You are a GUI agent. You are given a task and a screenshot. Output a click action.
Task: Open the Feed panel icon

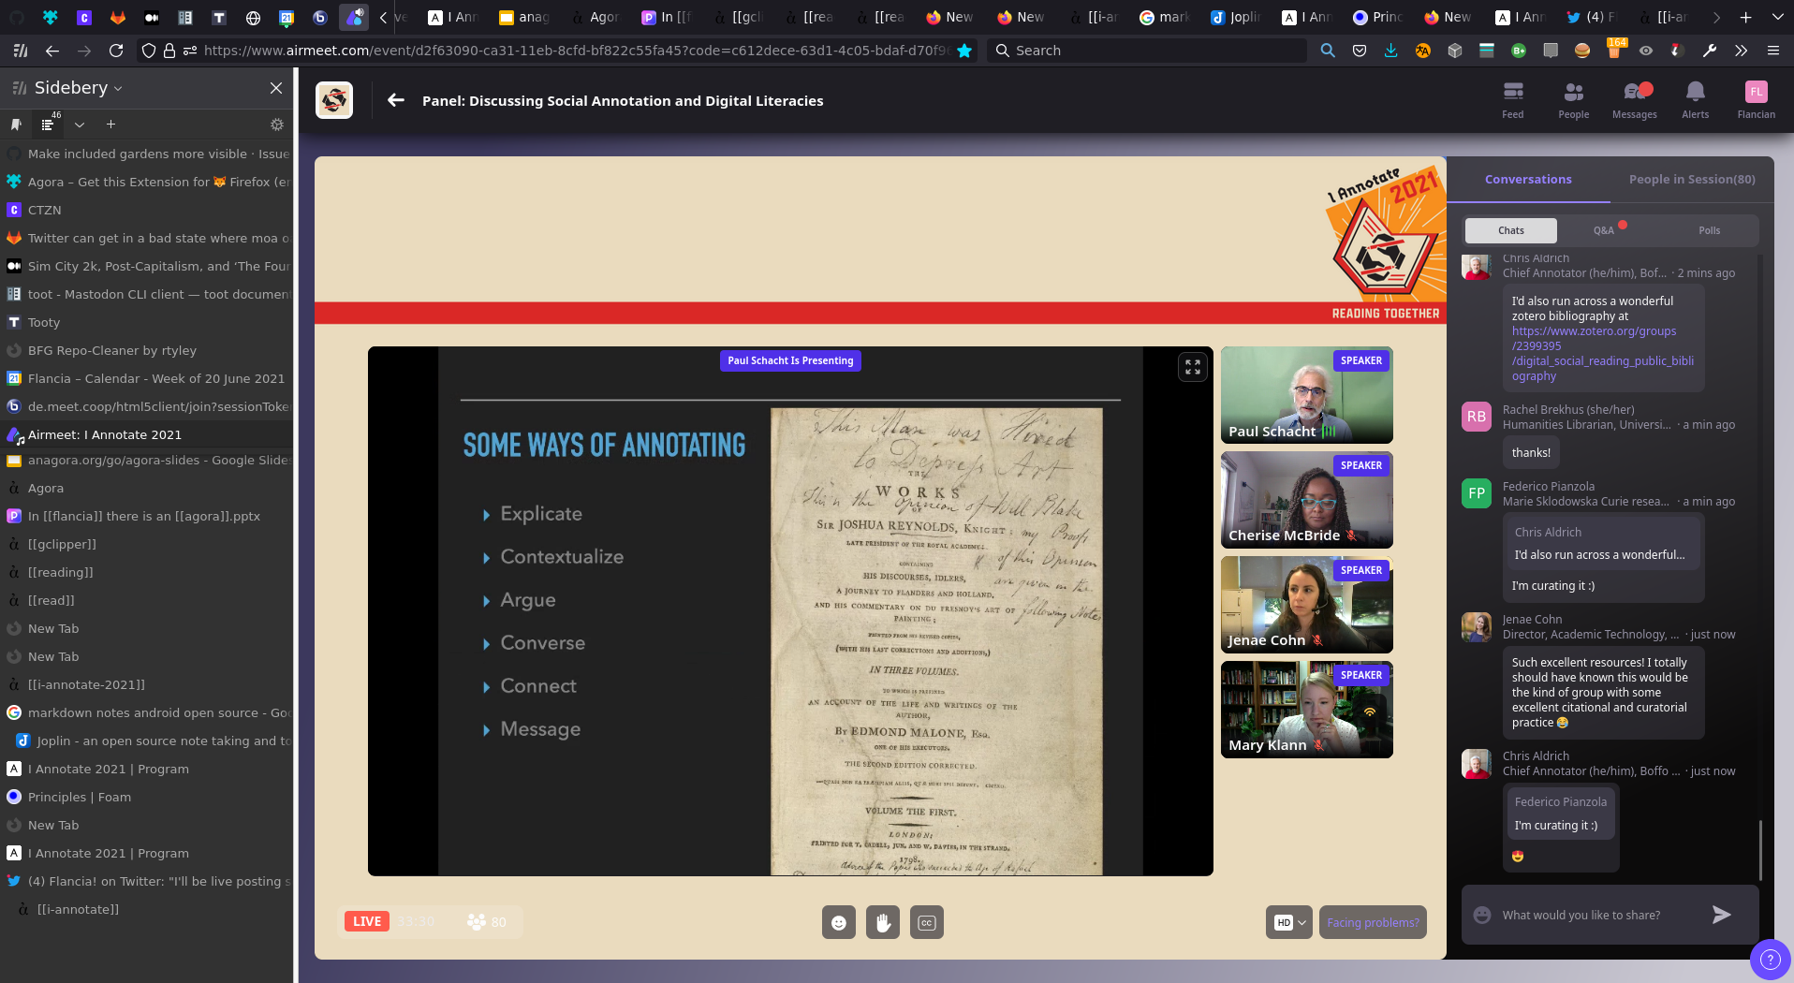(x=1513, y=100)
